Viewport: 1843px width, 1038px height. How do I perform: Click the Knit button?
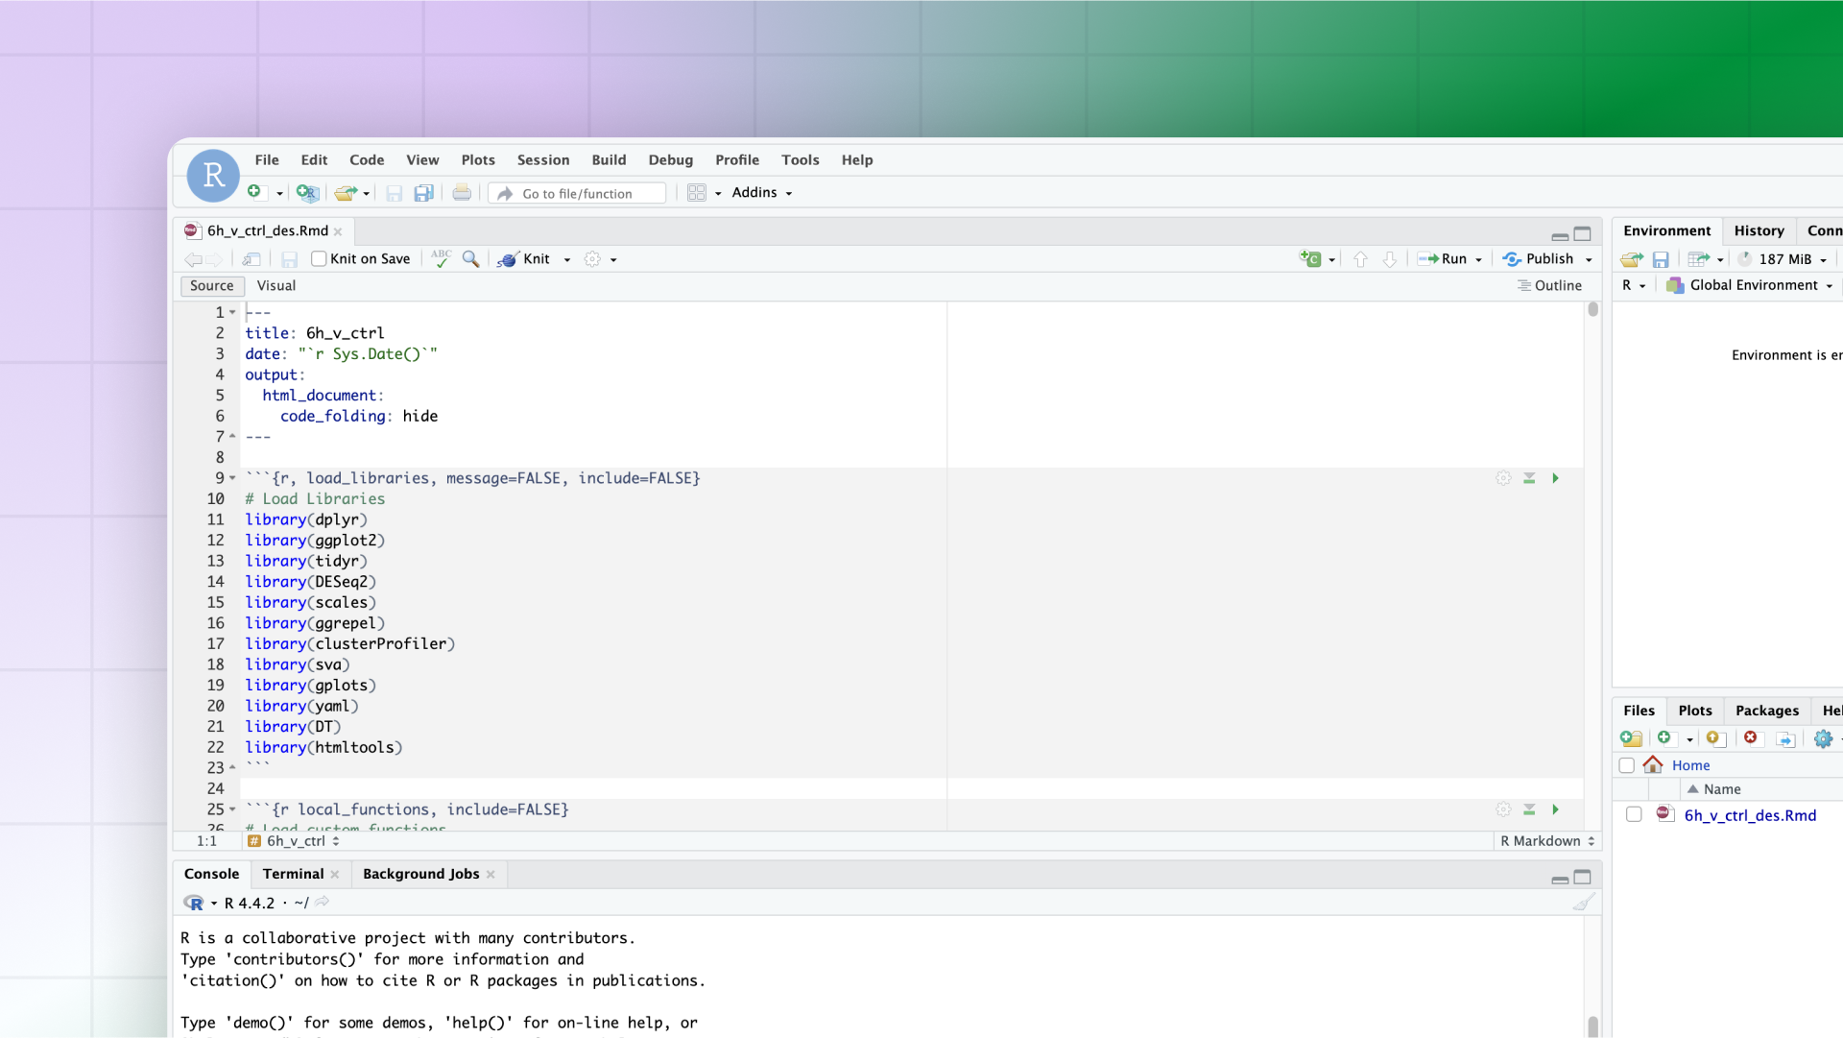[x=524, y=258]
